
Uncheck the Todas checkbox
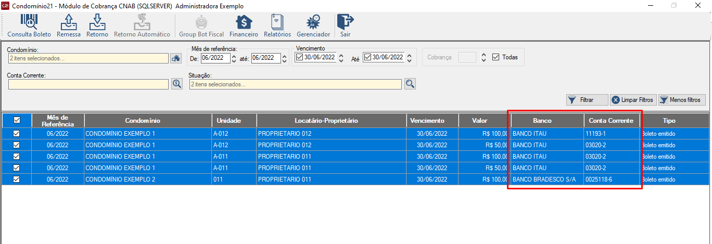[x=495, y=57]
